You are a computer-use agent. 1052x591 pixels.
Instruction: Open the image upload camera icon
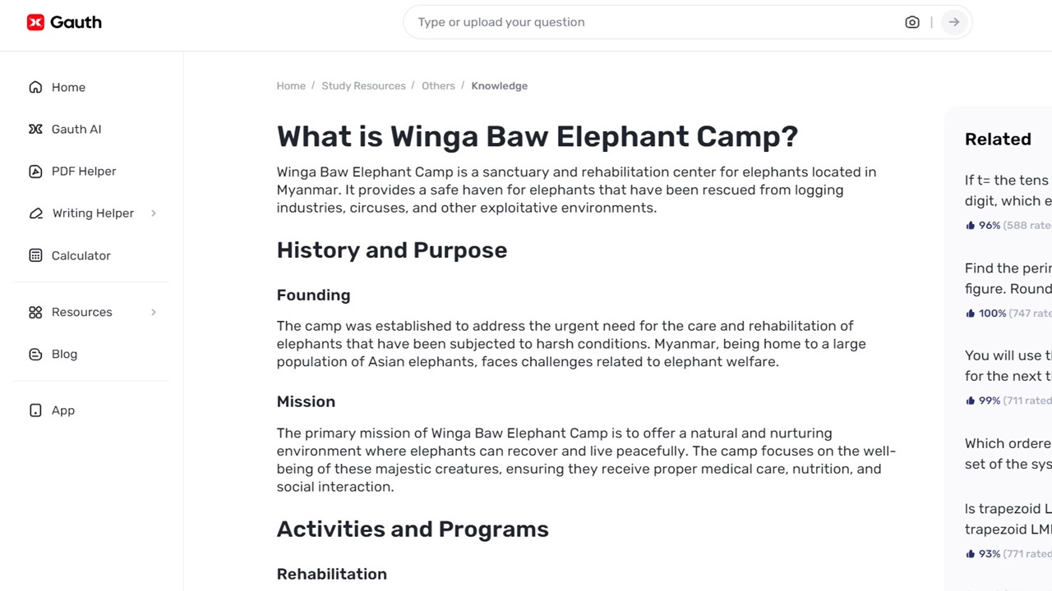(x=911, y=22)
